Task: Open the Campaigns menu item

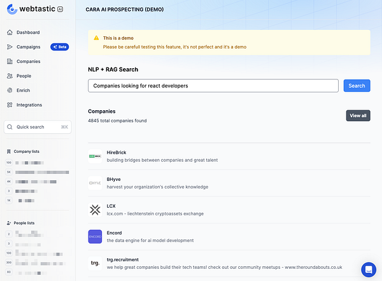Action: 29,47
